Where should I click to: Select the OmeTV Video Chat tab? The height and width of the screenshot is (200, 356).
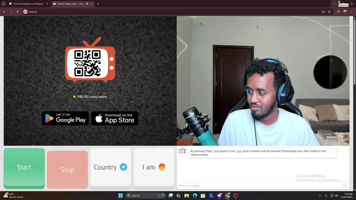71,4
